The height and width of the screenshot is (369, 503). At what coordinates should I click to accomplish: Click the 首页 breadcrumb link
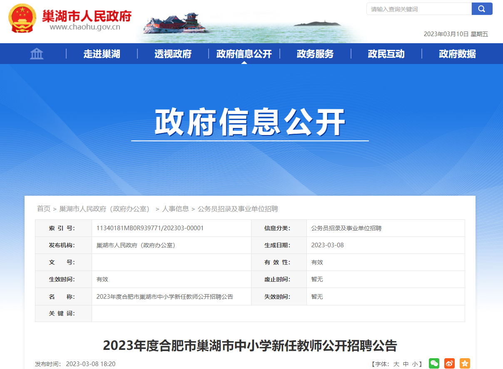pyautogui.click(x=44, y=209)
